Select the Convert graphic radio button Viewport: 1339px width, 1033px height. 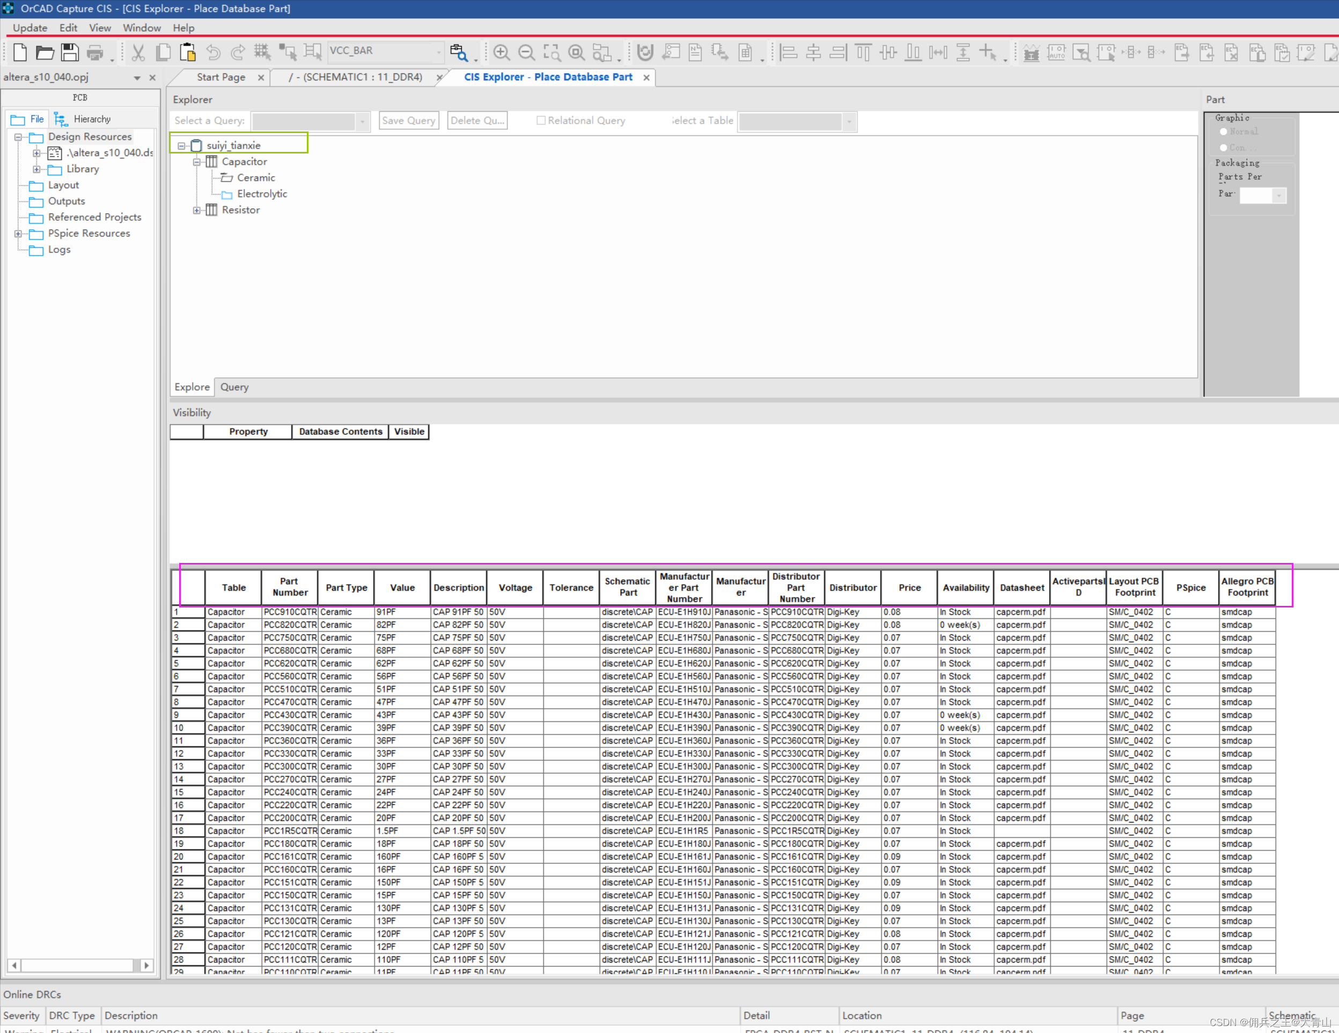tap(1224, 147)
